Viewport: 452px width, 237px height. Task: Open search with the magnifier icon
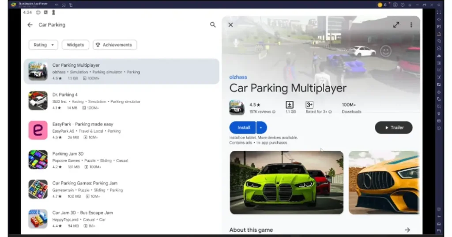[213, 25]
